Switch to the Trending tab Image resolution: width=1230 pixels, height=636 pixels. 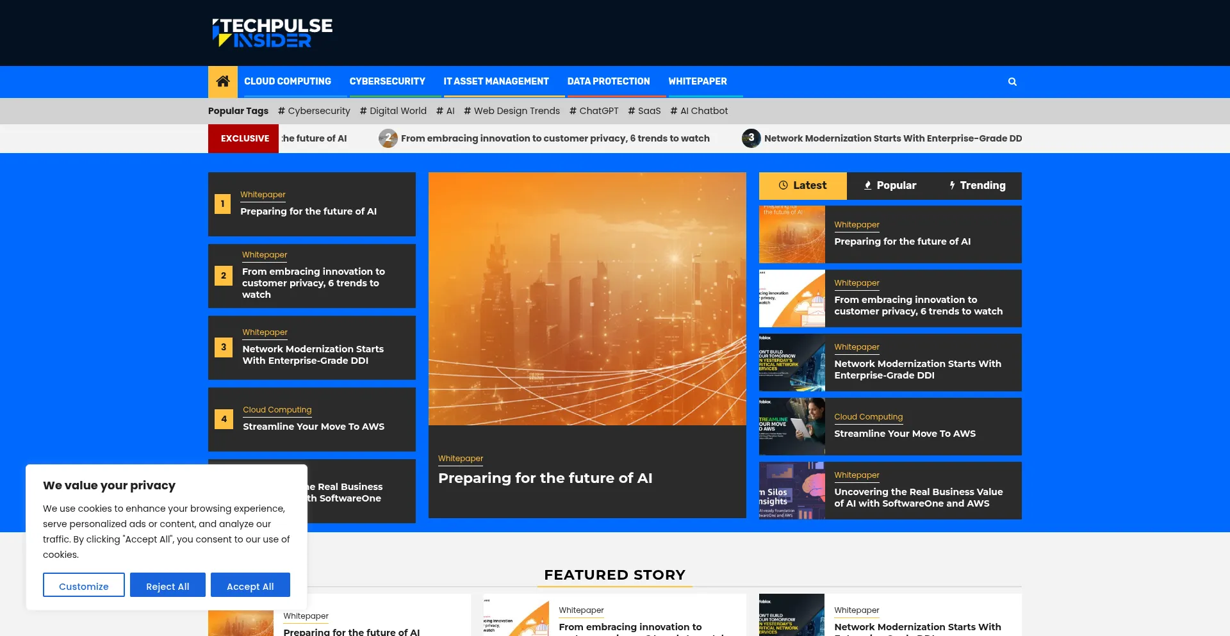tap(977, 186)
